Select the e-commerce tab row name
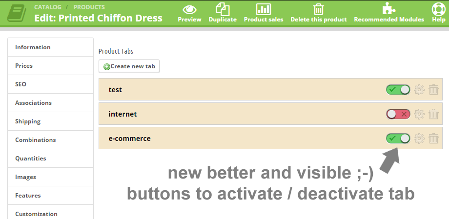This screenshot has width=449, height=219. 129,138
